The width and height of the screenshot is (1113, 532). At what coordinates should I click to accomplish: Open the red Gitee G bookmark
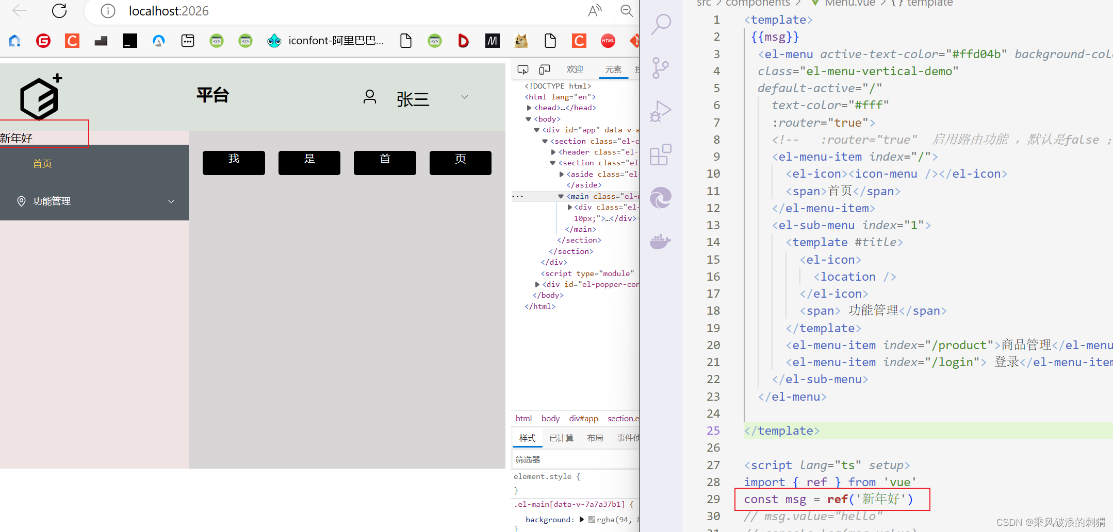[x=43, y=41]
